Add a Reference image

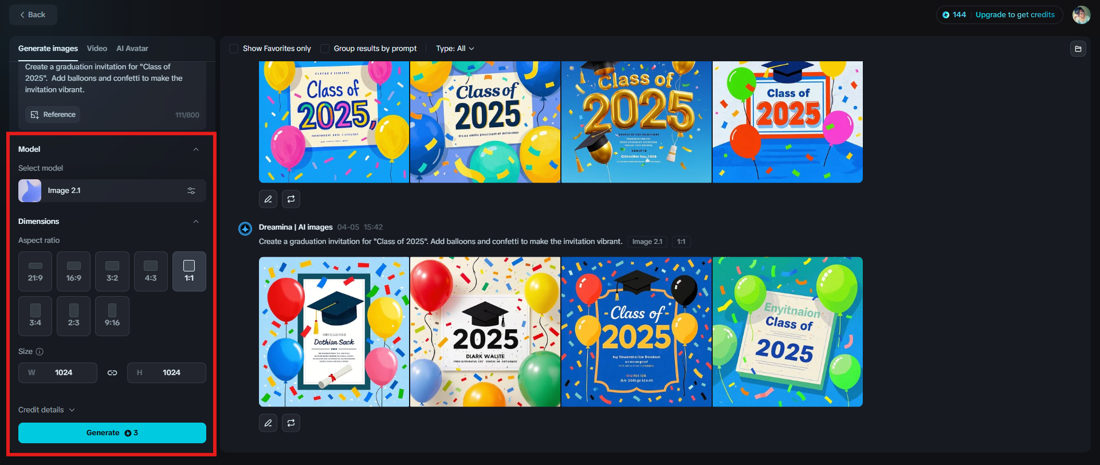pos(53,115)
